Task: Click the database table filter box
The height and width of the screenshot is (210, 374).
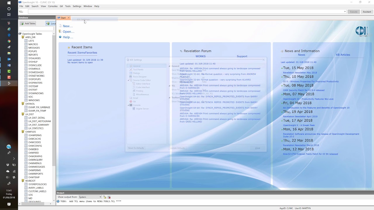Action: click(36, 29)
